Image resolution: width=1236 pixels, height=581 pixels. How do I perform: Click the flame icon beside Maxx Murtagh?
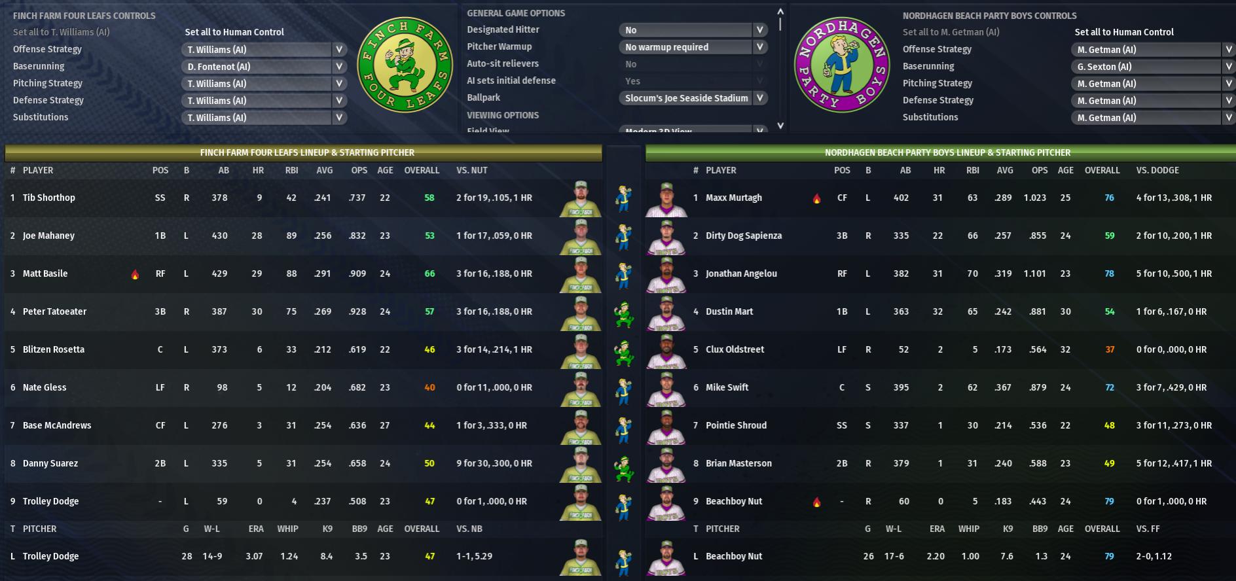click(x=816, y=199)
